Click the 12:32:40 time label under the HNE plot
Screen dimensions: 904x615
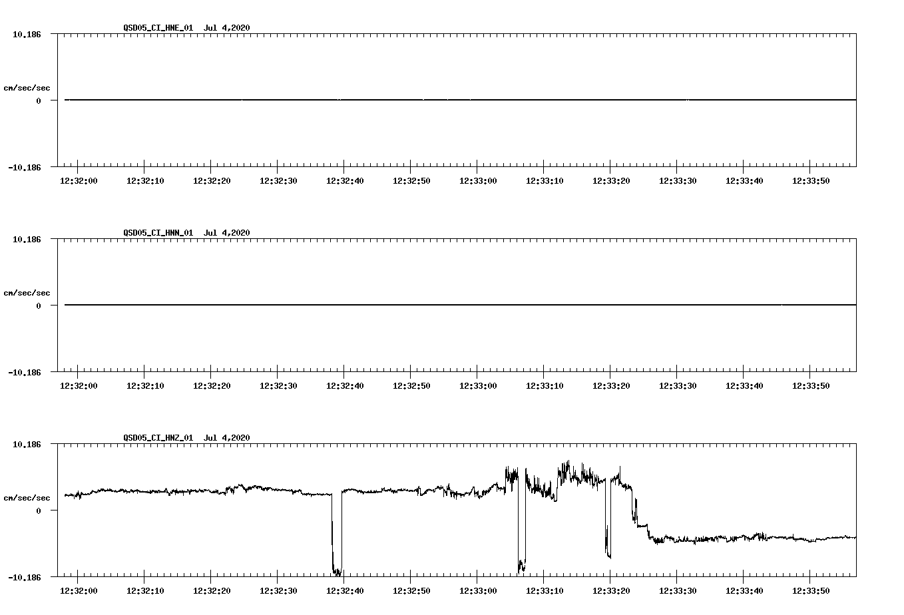345,181
